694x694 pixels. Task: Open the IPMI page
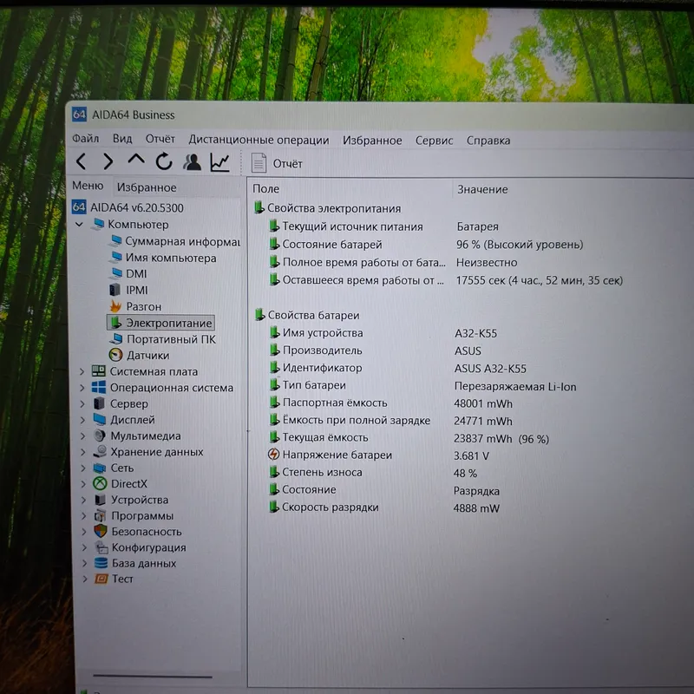tap(128, 290)
